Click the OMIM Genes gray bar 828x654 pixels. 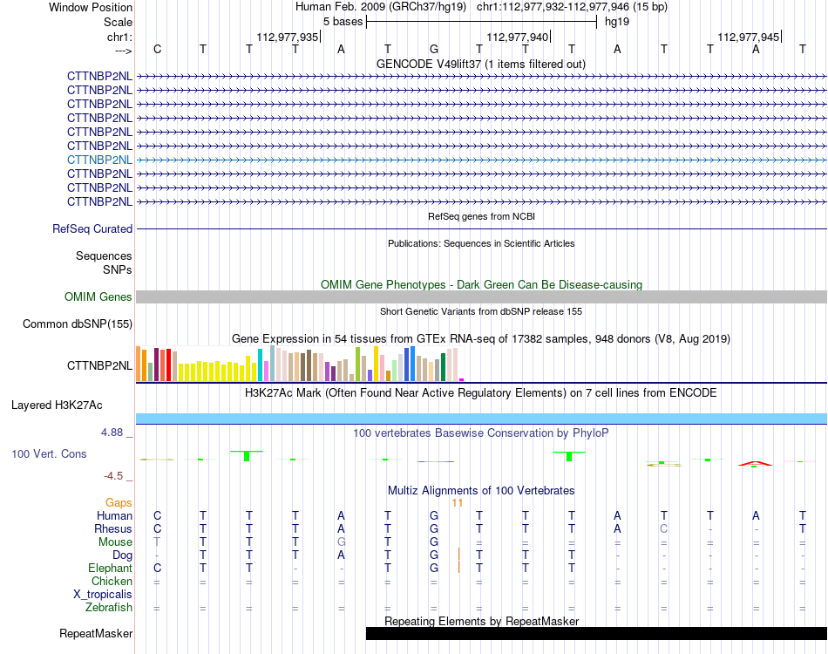tap(481, 296)
